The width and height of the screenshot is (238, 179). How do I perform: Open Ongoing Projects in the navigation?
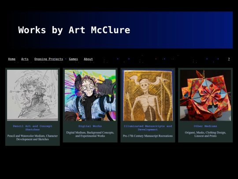coord(48,59)
